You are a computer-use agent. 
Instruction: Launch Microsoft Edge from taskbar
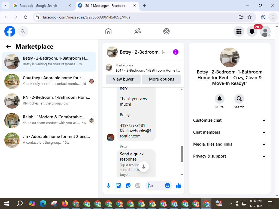(43, 204)
